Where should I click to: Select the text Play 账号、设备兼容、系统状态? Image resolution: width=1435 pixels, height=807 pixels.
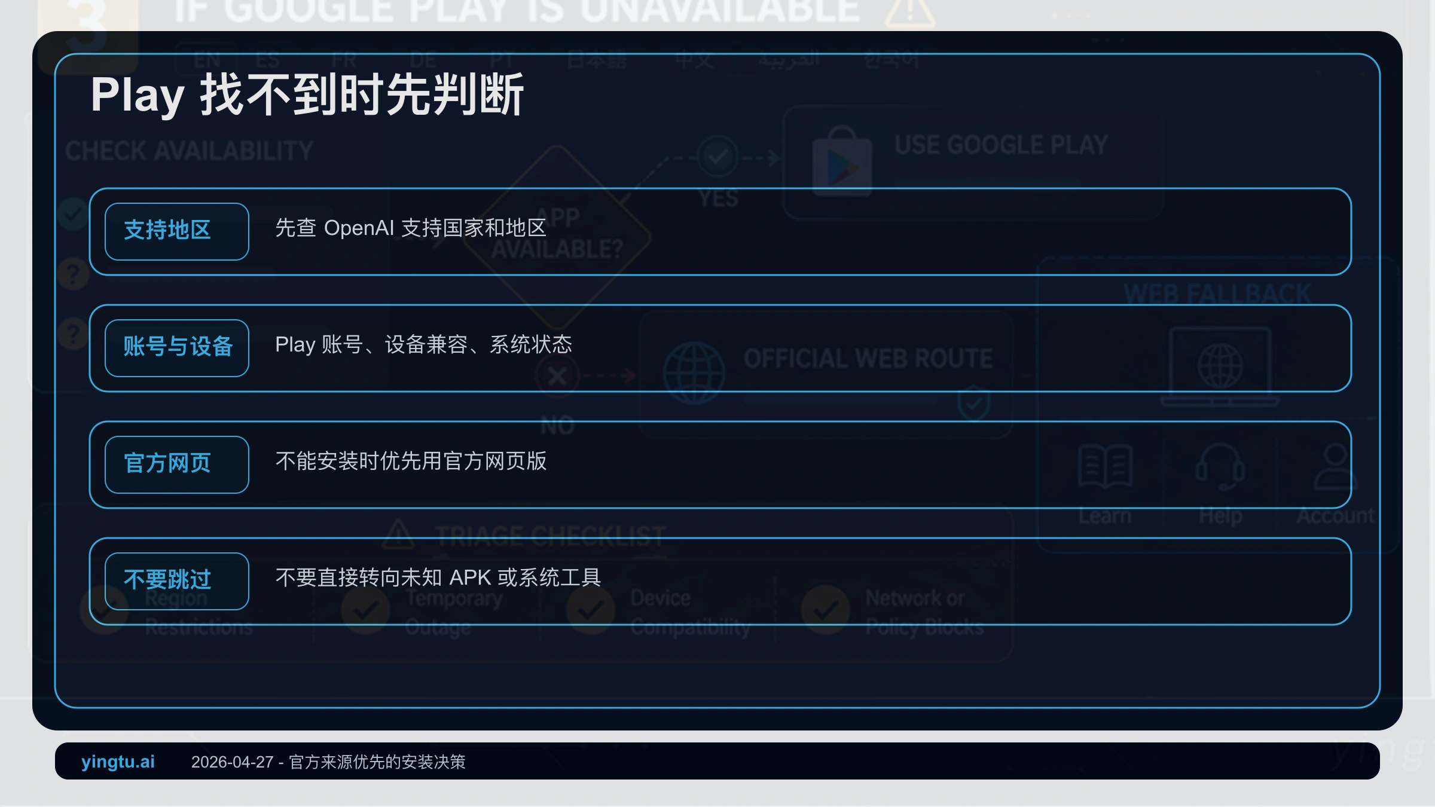[x=423, y=345]
